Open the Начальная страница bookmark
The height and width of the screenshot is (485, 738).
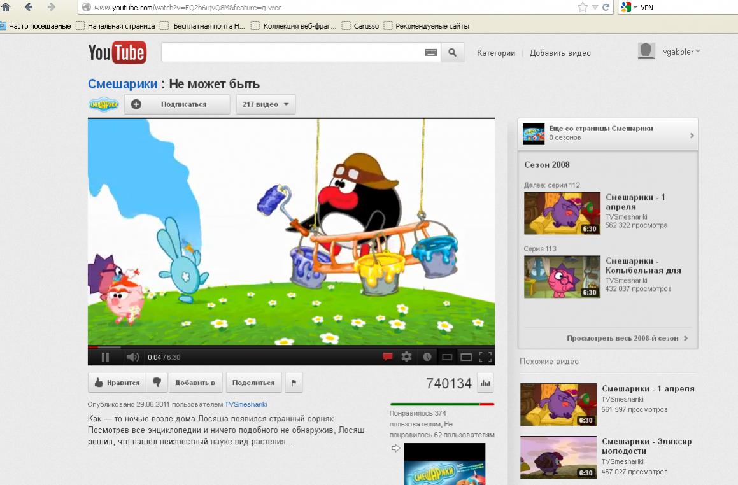[x=116, y=26]
